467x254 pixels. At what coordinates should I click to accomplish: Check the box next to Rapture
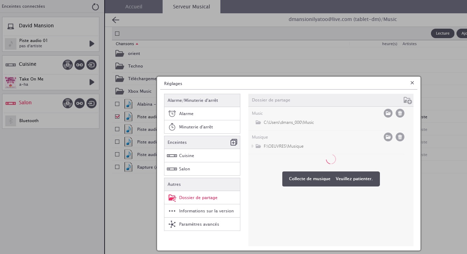117,167
